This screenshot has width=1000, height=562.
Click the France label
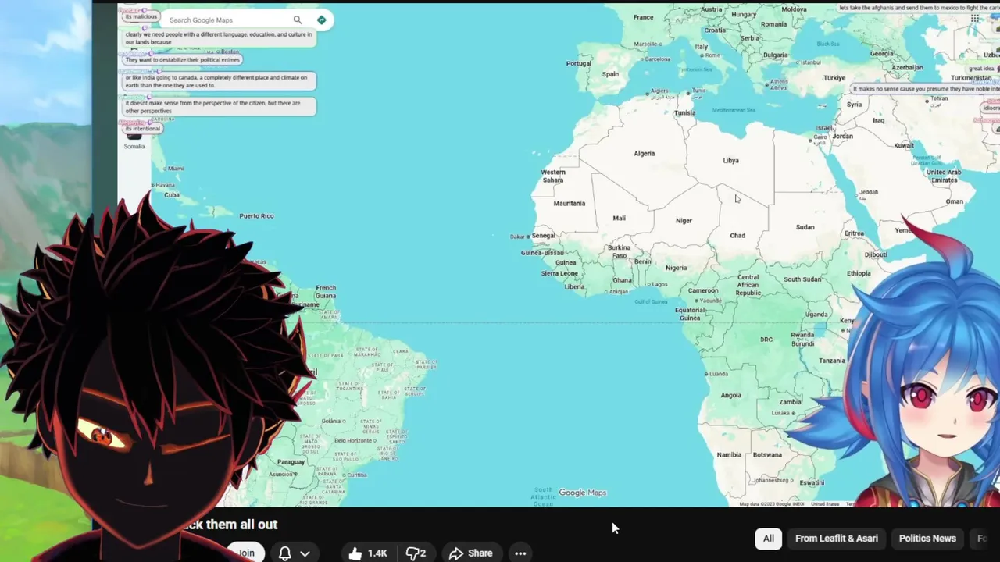pos(643,17)
